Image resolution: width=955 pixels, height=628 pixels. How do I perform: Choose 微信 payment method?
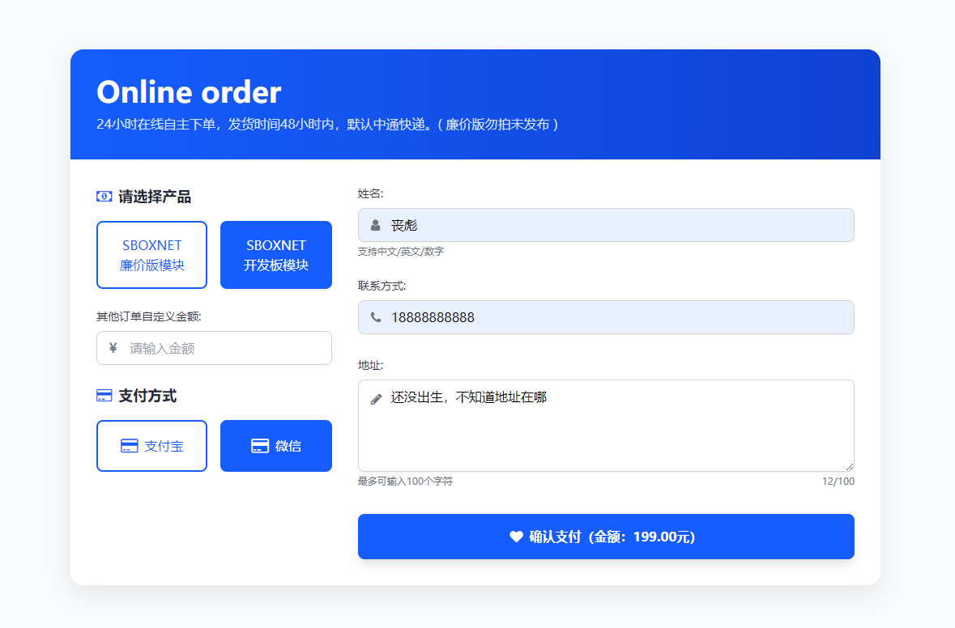pos(276,446)
